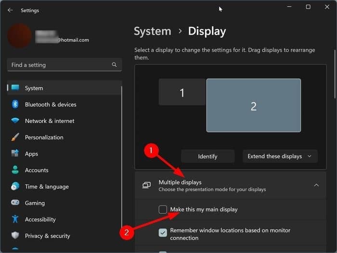The width and height of the screenshot is (337, 253).
Task: Click the Display page title
Action: (207, 32)
